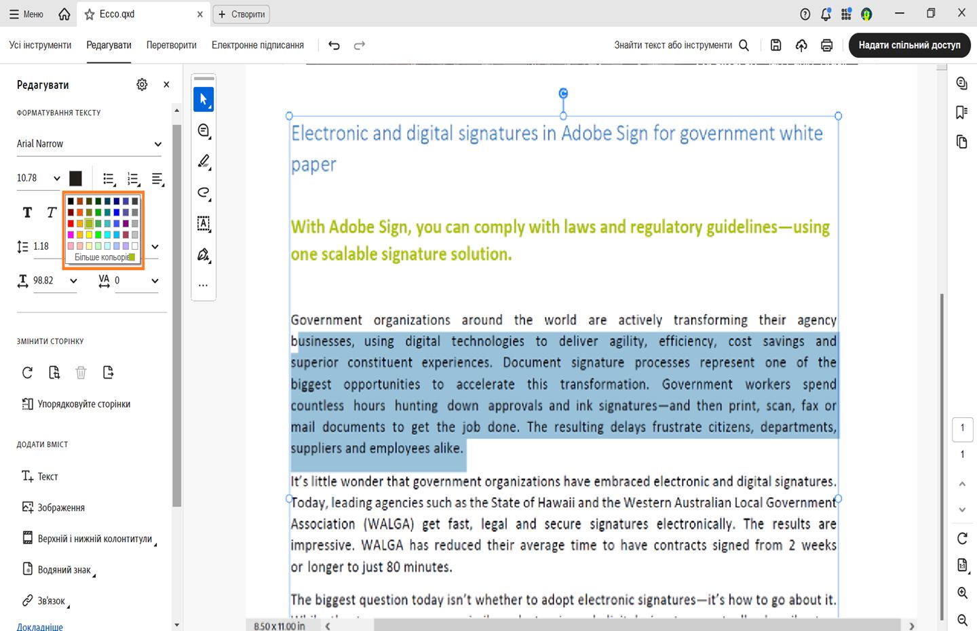Save the file with the floppy disk icon
The image size is (977, 631).
(x=776, y=45)
